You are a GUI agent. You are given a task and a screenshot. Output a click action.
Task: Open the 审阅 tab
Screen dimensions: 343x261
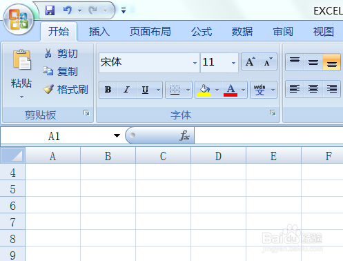tap(283, 32)
